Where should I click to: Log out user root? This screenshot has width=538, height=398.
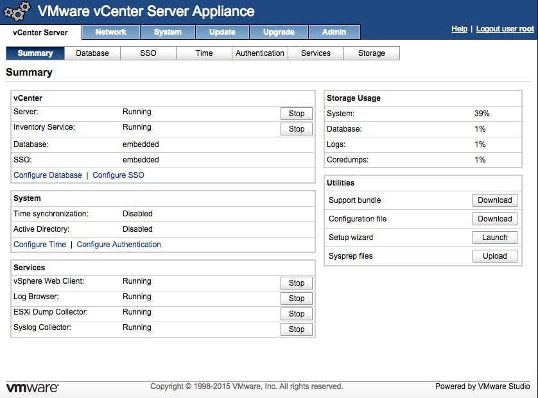pos(505,29)
